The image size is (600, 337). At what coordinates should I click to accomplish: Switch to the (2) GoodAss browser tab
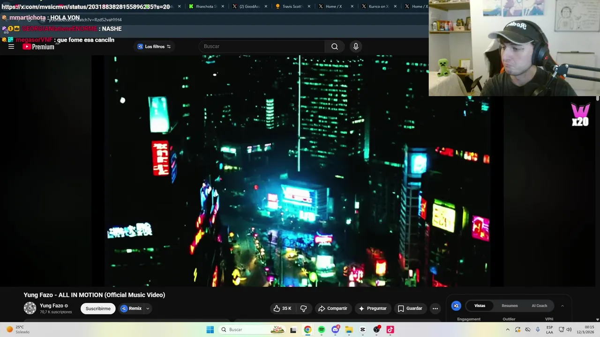[x=250, y=7]
